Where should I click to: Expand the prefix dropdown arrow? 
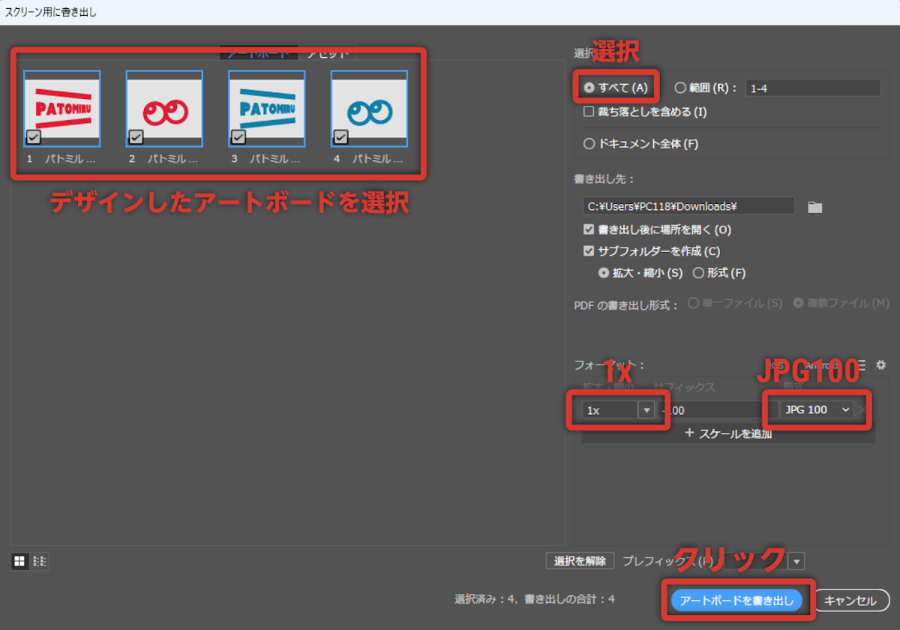coord(796,561)
